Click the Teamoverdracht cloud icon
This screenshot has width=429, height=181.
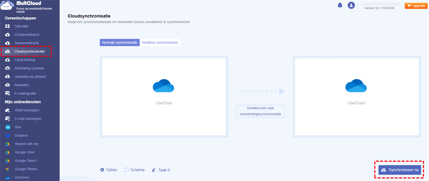click(8, 43)
